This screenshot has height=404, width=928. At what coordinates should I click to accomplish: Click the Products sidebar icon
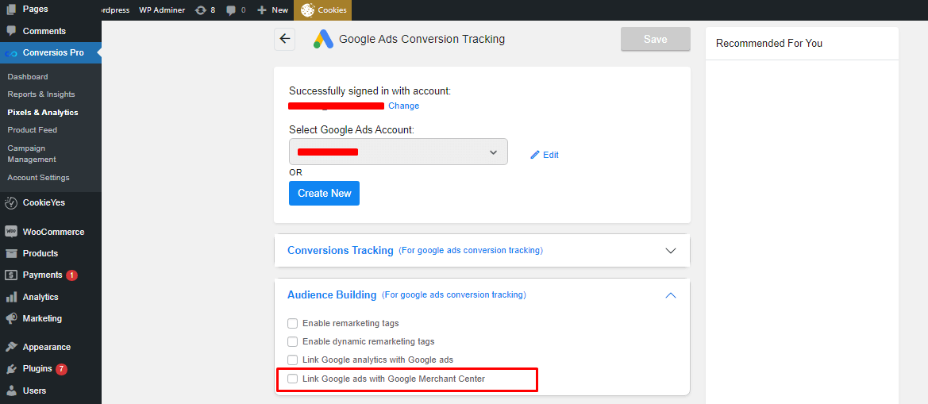(10, 253)
